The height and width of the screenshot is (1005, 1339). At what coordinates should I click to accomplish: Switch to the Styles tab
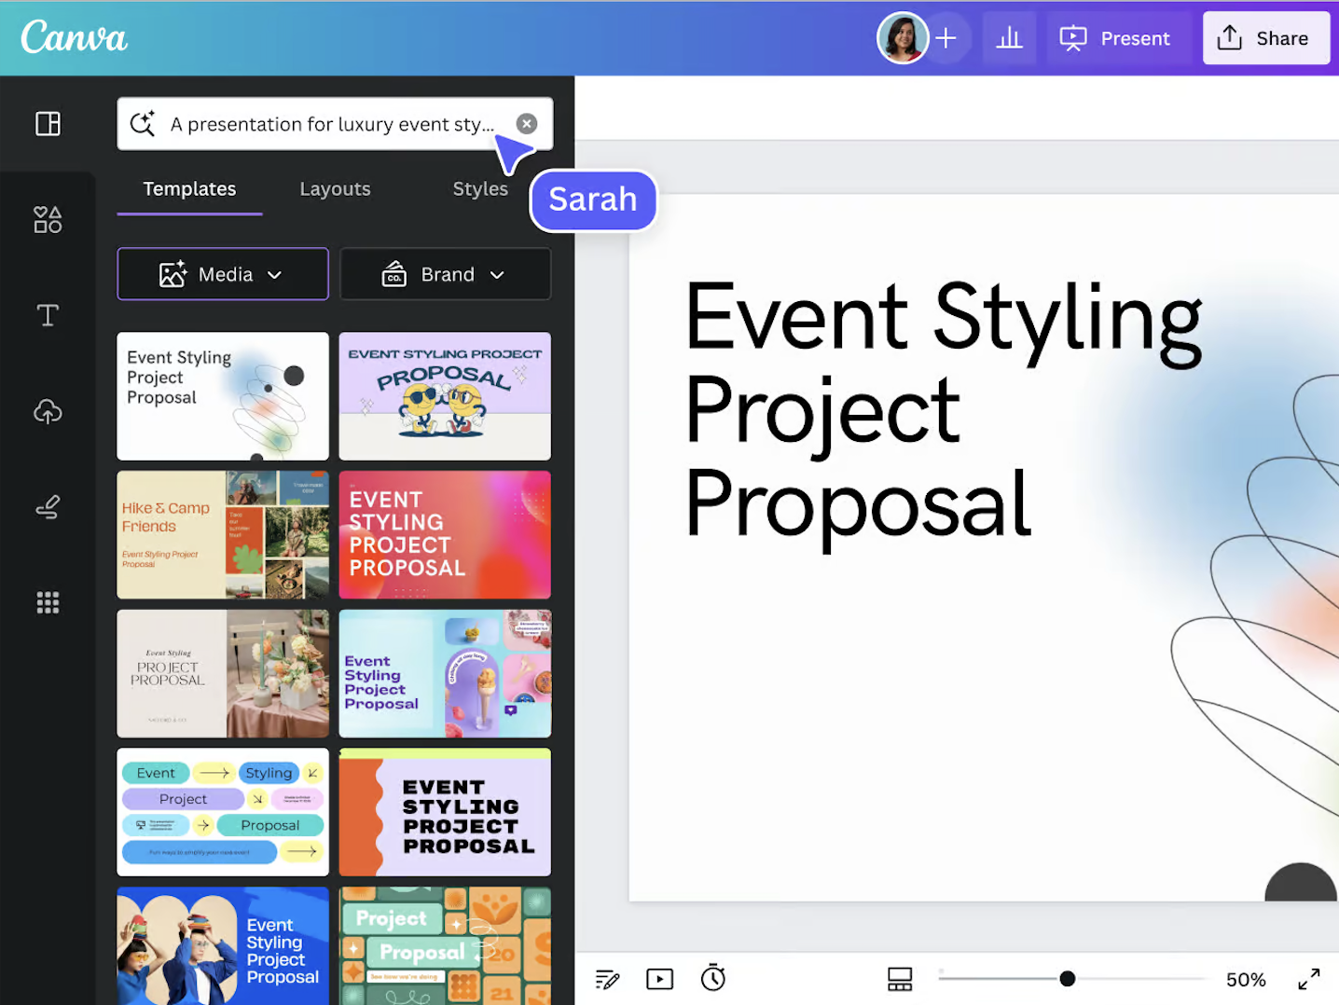pyautogui.click(x=480, y=188)
